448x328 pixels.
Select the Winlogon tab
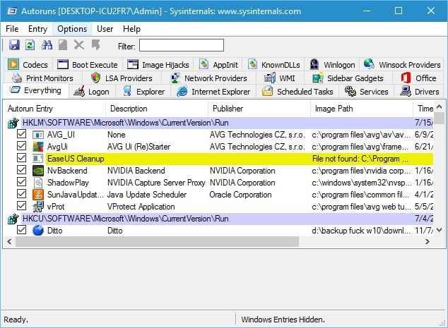(x=333, y=65)
